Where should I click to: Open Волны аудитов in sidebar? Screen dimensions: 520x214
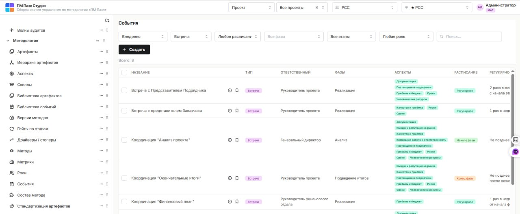[31, 30]
